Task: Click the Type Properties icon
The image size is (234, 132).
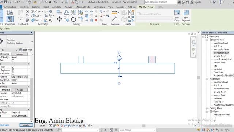Action: point(10,12)
